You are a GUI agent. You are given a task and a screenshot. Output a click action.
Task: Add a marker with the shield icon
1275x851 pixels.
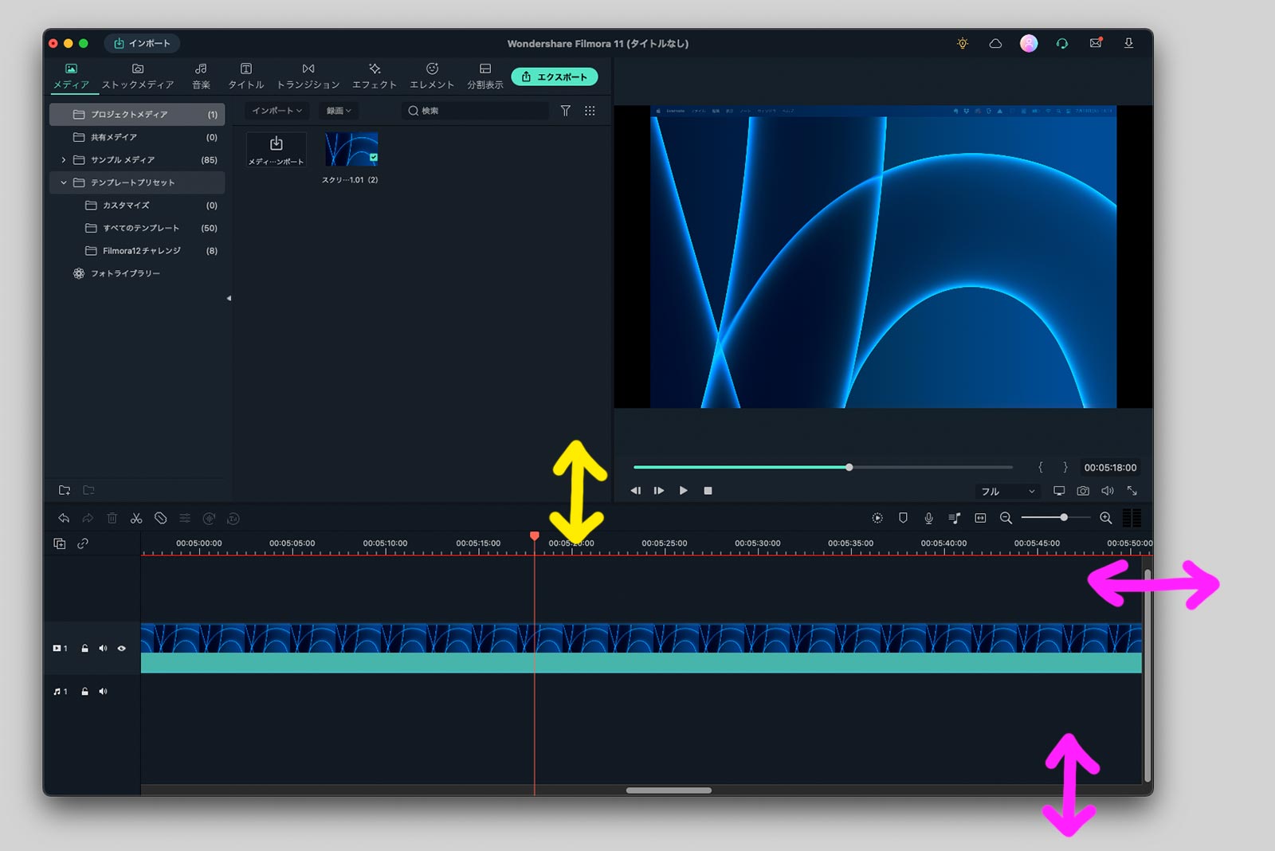click(x=903, y=518)
